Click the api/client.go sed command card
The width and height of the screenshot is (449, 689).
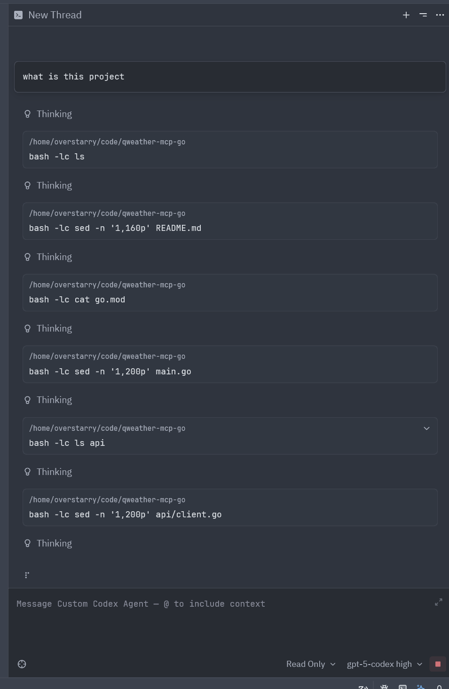(230, 507)
